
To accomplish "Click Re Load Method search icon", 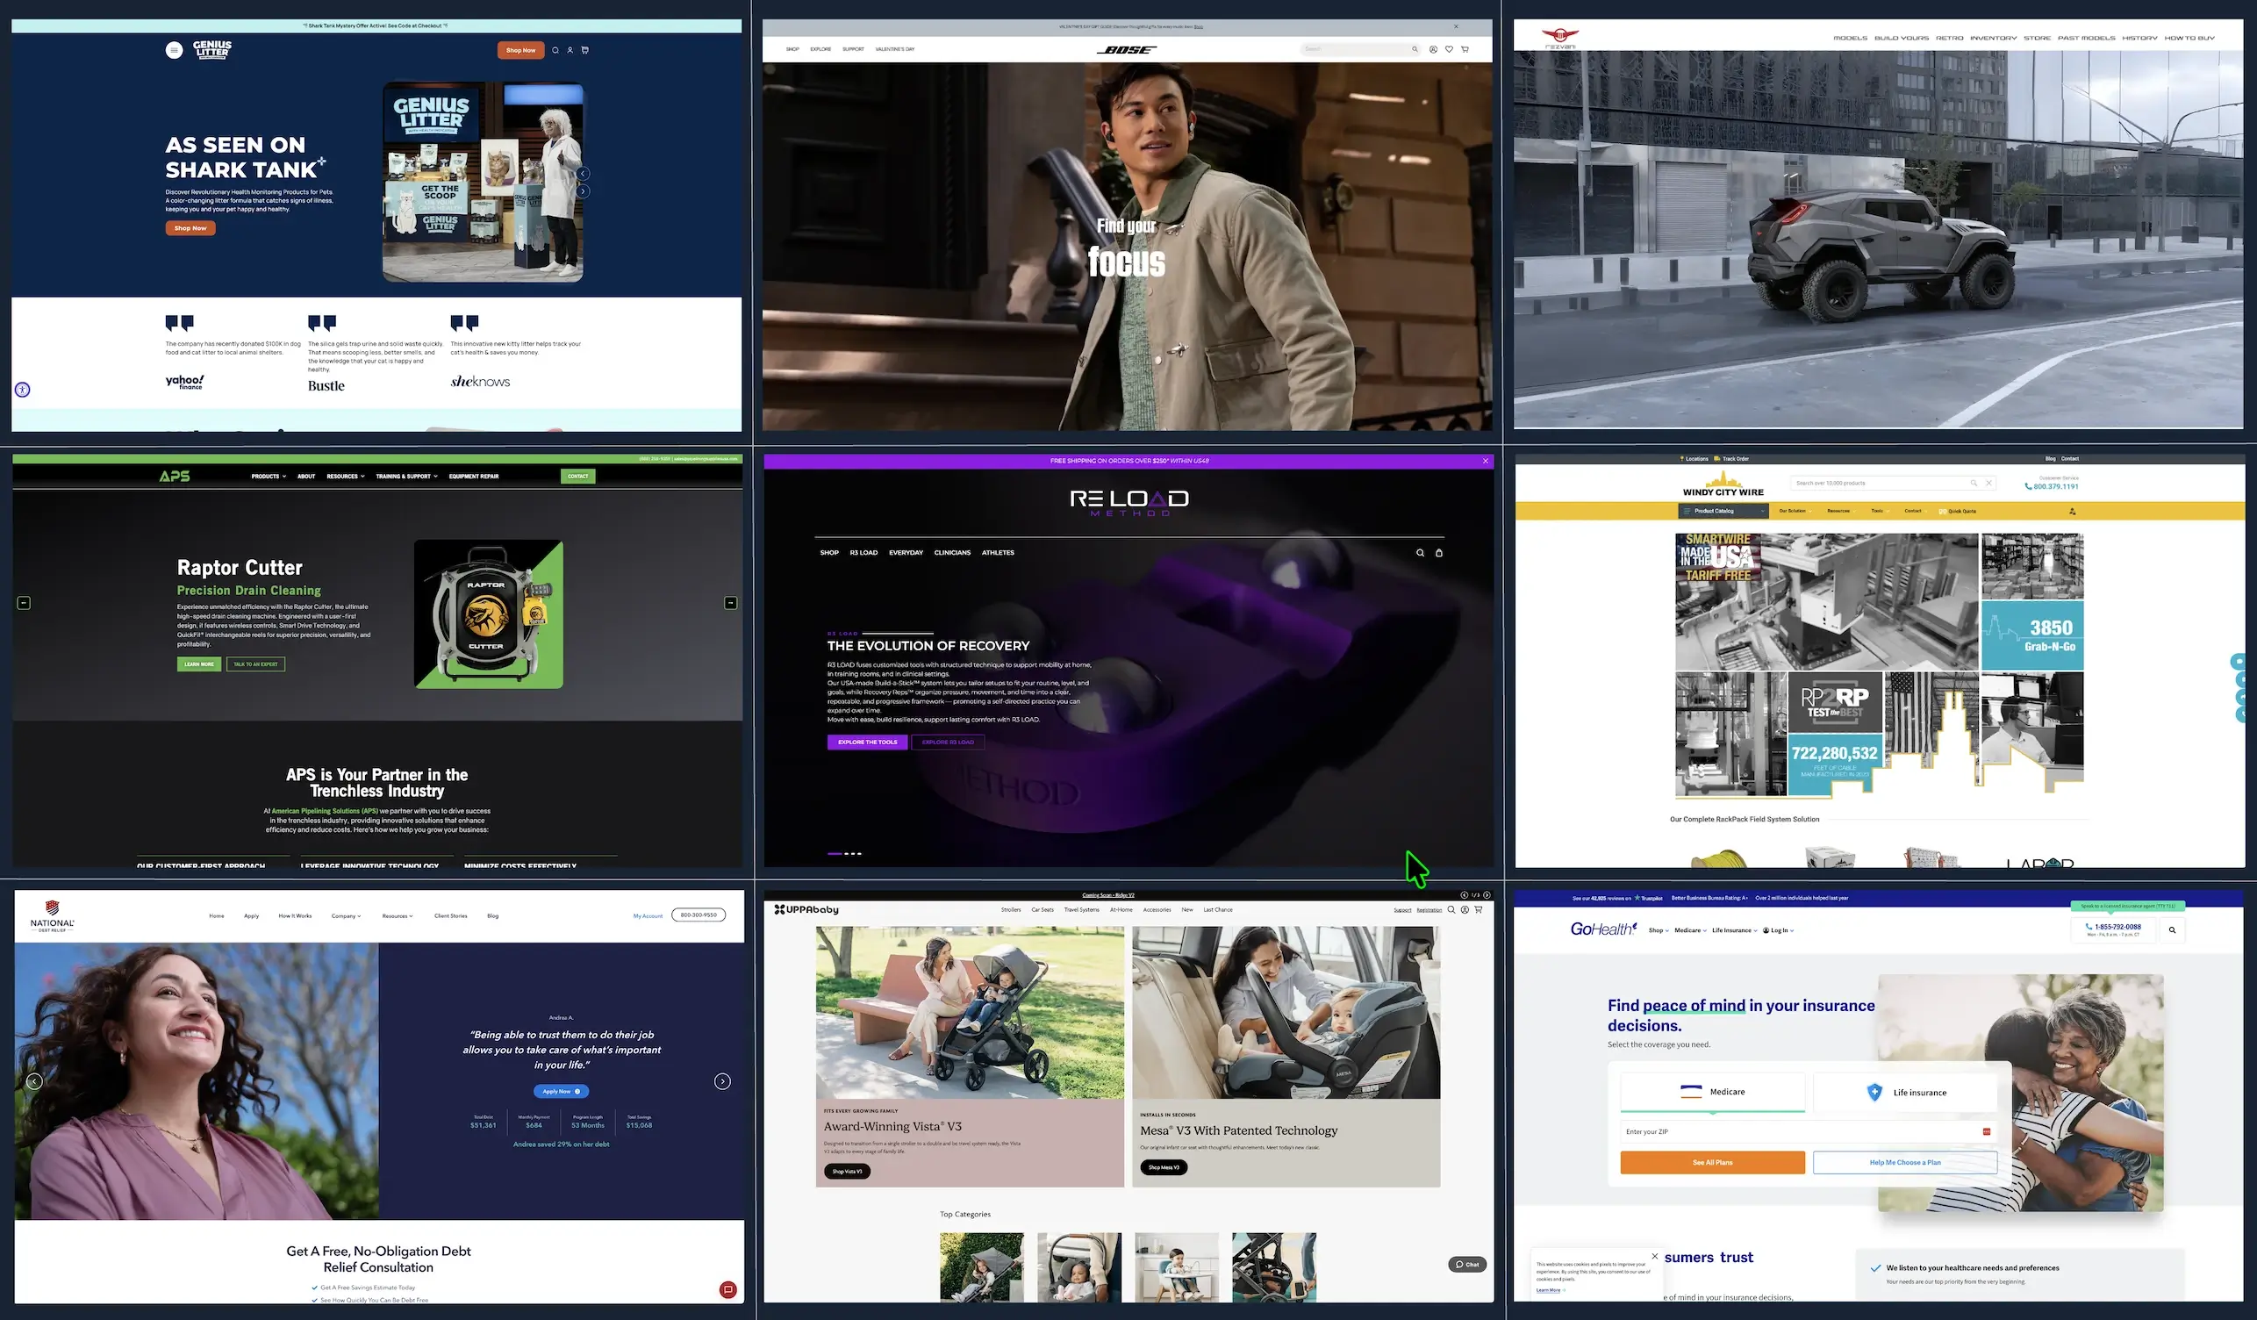I will [x=1420, y=553].
